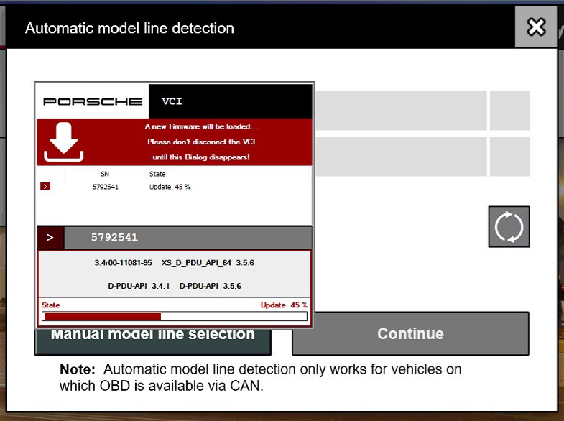Click the gray header bar labeled 5792541
This screenshot has height=421, width=564.
[188, 237]
